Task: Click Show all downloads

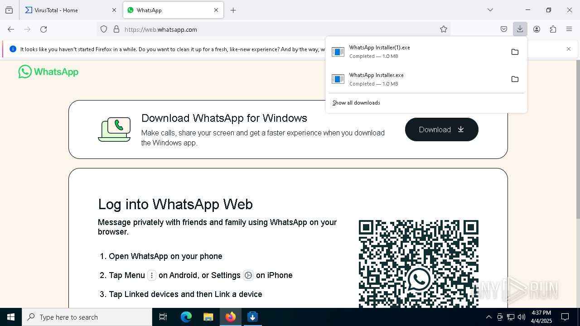Action: click(356, 103)
